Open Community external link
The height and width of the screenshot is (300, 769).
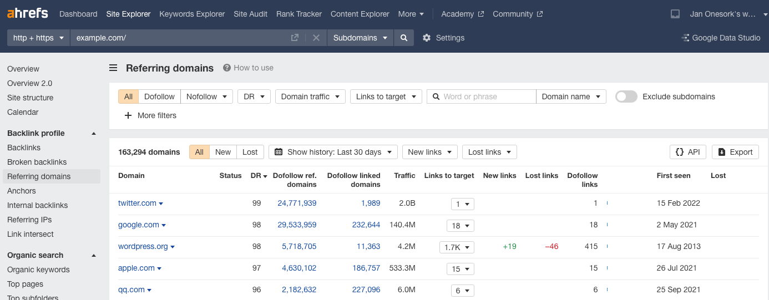click(518, 14)
